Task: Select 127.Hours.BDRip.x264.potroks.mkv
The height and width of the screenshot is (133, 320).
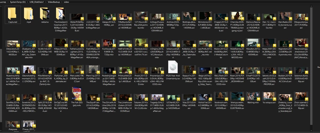Action: (x=141, y=16)
